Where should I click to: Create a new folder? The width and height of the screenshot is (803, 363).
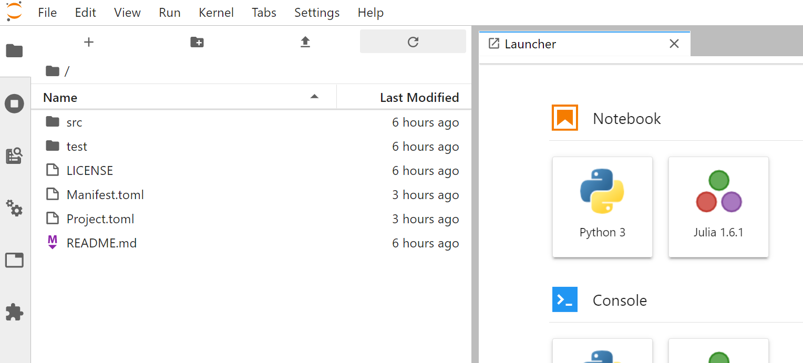197,42
